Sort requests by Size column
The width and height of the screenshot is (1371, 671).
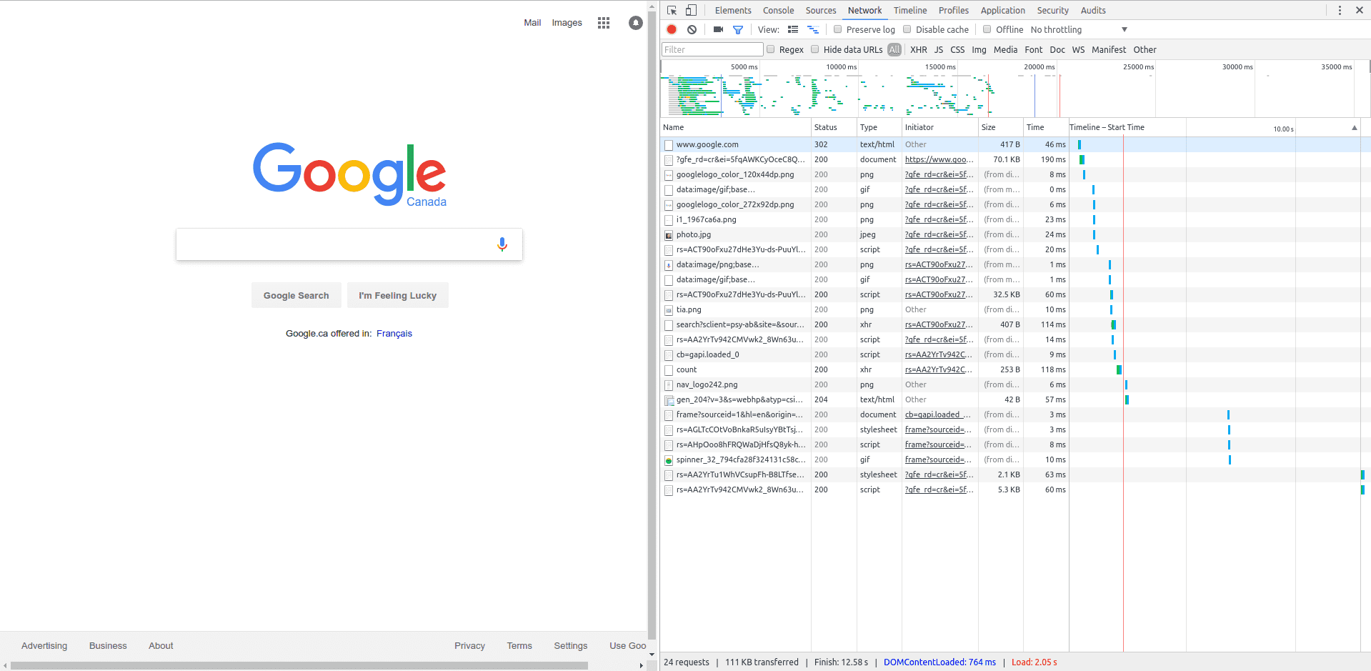point(1000,127)
